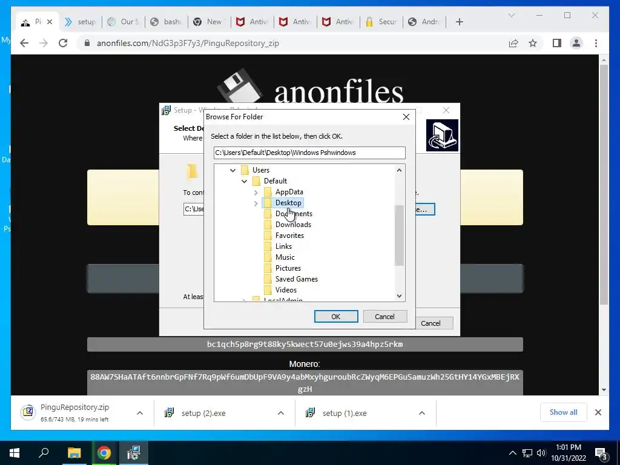Click the Setup installer taskbar icon
This screenshot has width=620, height=465.
click(134, 453)
